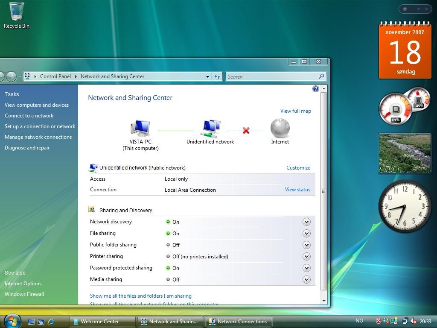Click inside the Search input field

[x=272, y=76]
